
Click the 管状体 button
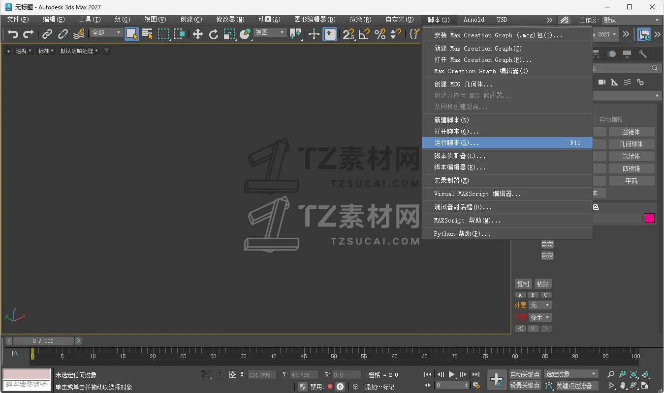pos(632,156)
